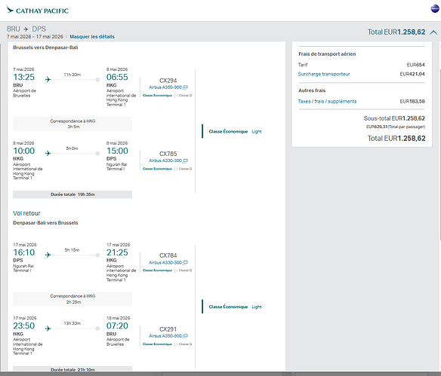Open Taxes / frais / suppléments details
Viewport: 441px width, 376px height.
(x=327, y=101)
